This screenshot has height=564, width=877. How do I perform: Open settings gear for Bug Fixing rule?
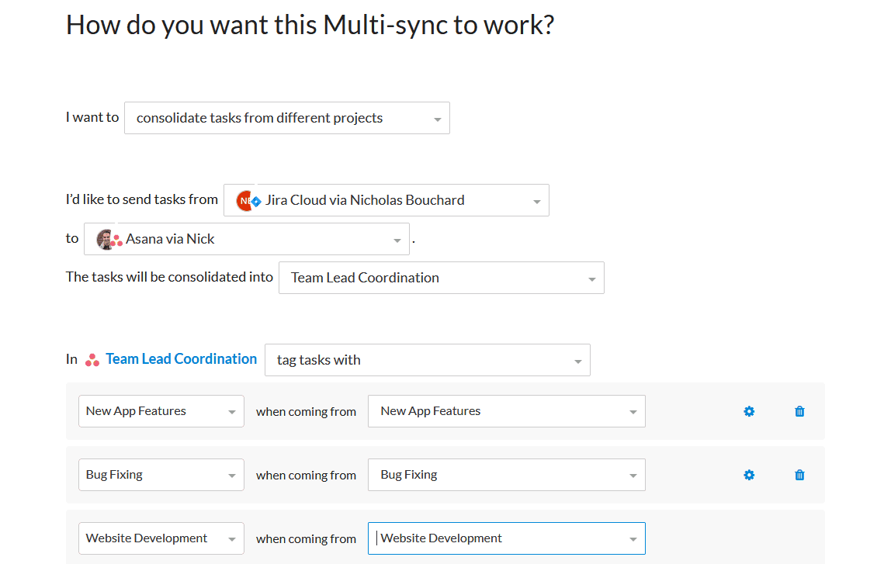point(749,475)
